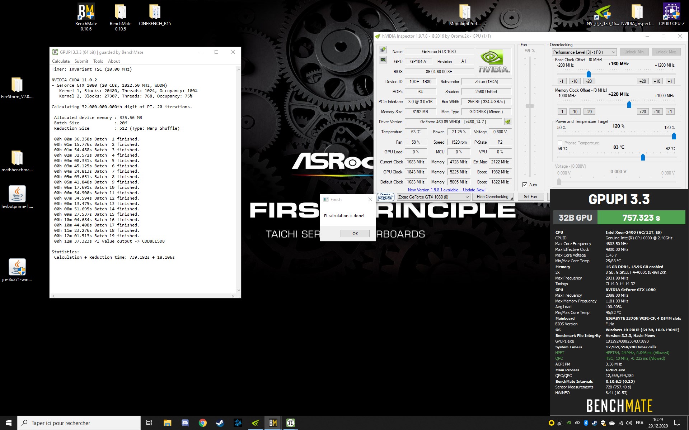The height and width of the screenshot is (430, 689).
Task: Click Voltage offset slider handle
Action: pyautogui.click(x=559, y=182)
